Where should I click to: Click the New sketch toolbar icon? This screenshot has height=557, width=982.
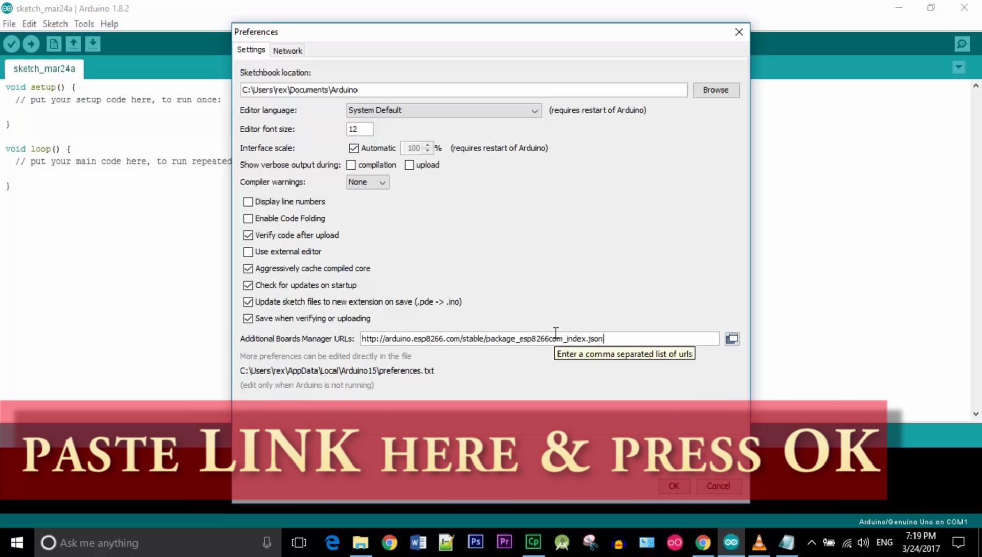click(x=53, y=44)
